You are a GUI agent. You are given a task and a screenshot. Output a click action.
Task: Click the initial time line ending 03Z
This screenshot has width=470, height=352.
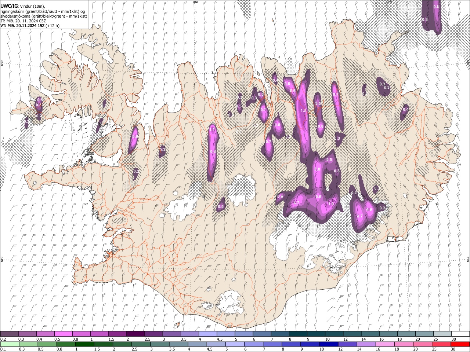[x=23, y=21]
